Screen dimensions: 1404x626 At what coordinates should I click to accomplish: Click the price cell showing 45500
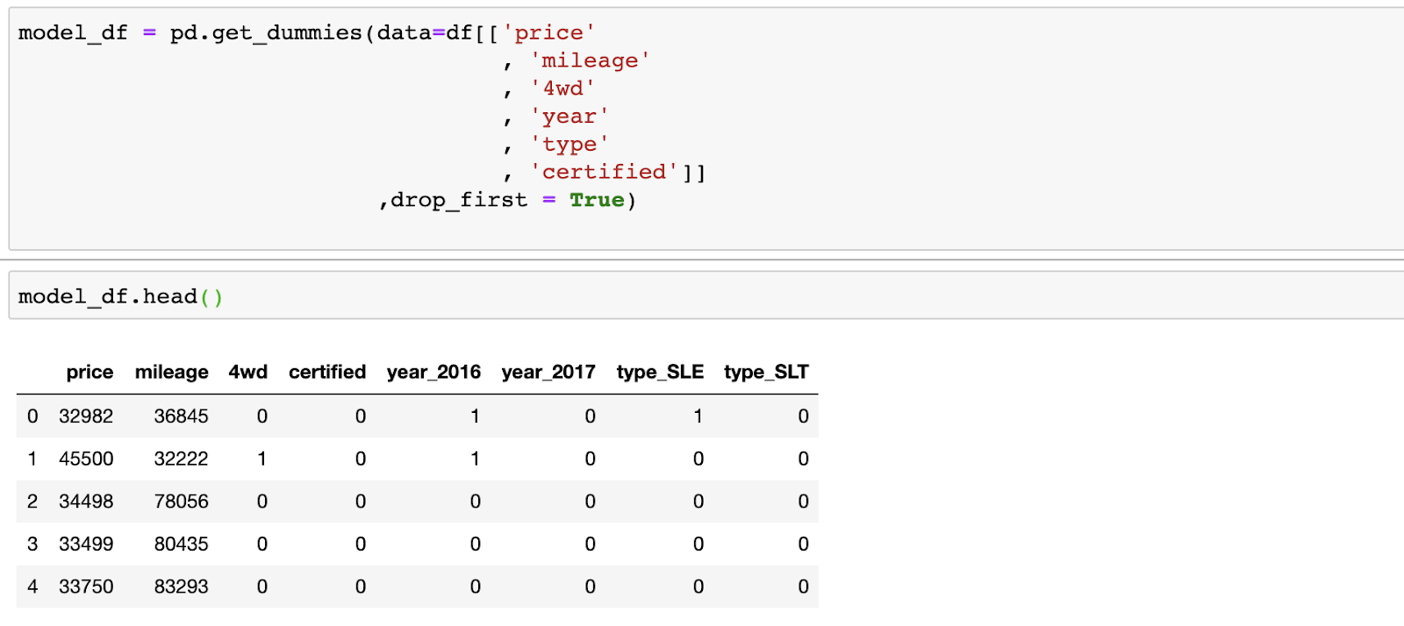click(x=86, y=459)
